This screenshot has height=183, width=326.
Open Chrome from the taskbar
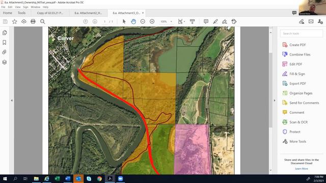[99, 178]
